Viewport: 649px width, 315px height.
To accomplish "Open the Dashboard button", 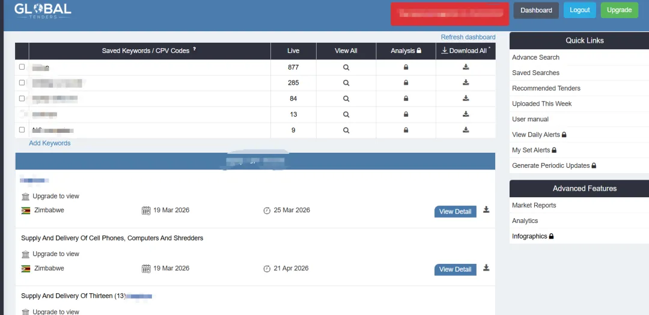I will click(536, 10).
